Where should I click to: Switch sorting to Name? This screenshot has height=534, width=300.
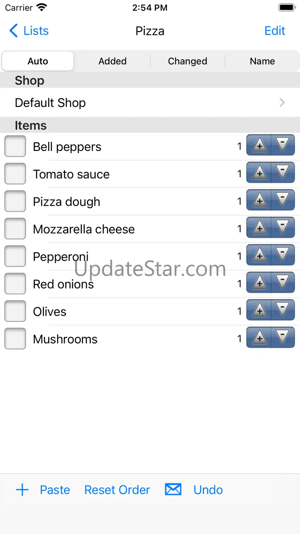262,61
